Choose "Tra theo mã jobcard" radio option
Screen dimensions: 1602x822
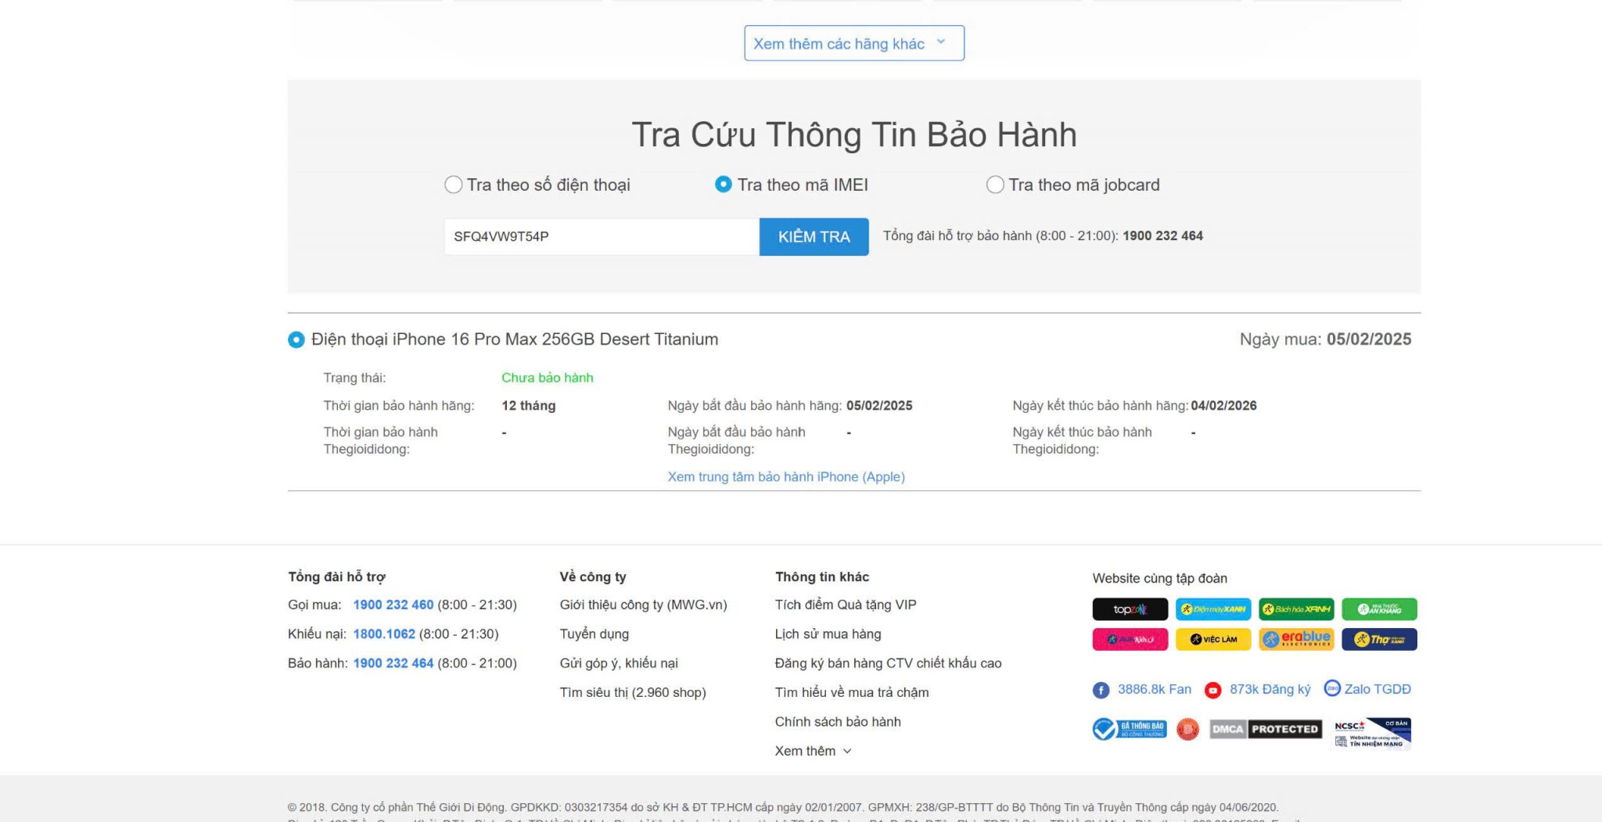[x=995, y=185]
